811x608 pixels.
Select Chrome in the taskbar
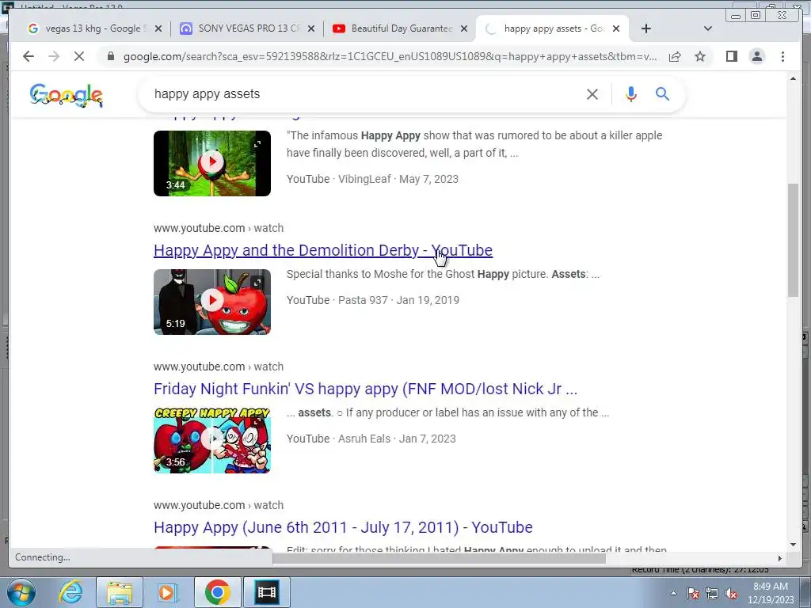pos(217,592)
